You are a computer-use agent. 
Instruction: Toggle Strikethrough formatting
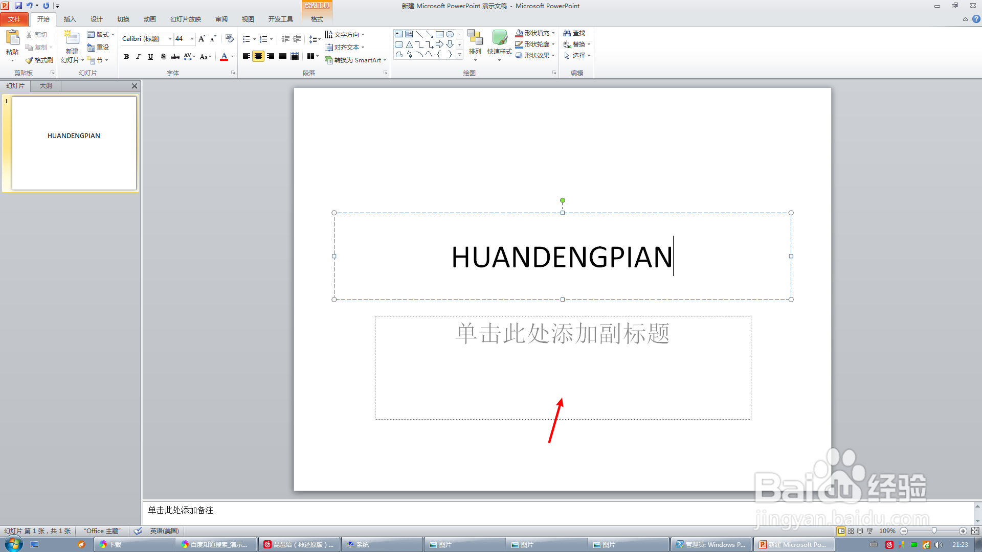coord(175,57)
